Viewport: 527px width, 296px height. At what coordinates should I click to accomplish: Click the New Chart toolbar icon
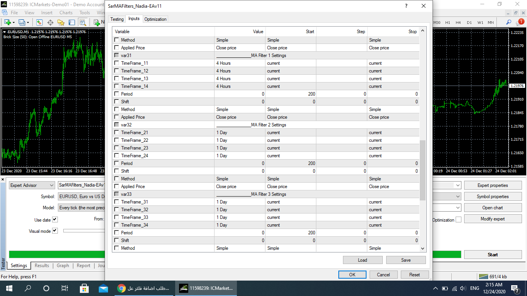(7, 22)
